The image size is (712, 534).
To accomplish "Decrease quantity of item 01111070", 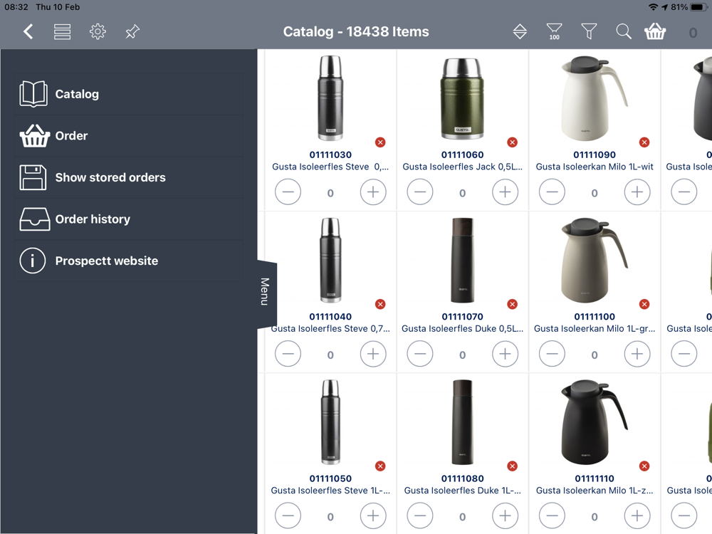I will [x=420, y=354].
